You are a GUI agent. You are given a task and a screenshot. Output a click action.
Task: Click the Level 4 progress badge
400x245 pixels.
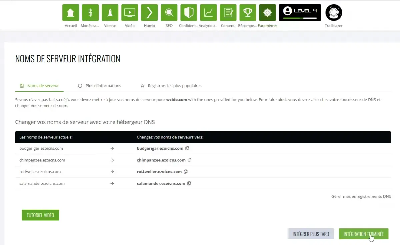(x=300, y=13)
